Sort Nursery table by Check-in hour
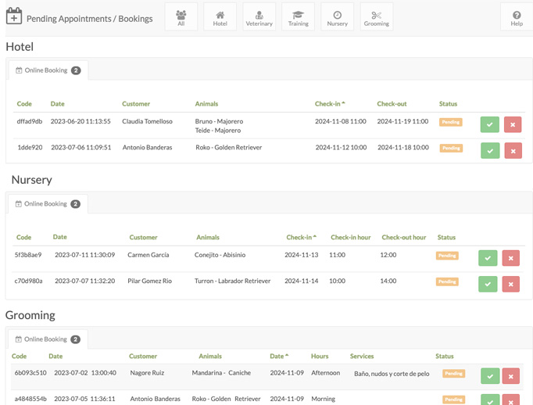The height and width of the screenshot is (405, 533). point(350,238)
